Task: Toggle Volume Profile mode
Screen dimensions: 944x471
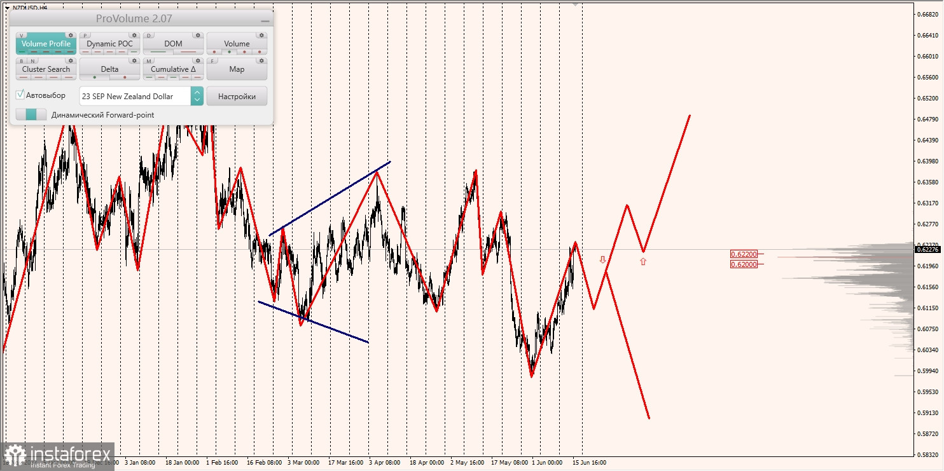Action: coord(46,44)
